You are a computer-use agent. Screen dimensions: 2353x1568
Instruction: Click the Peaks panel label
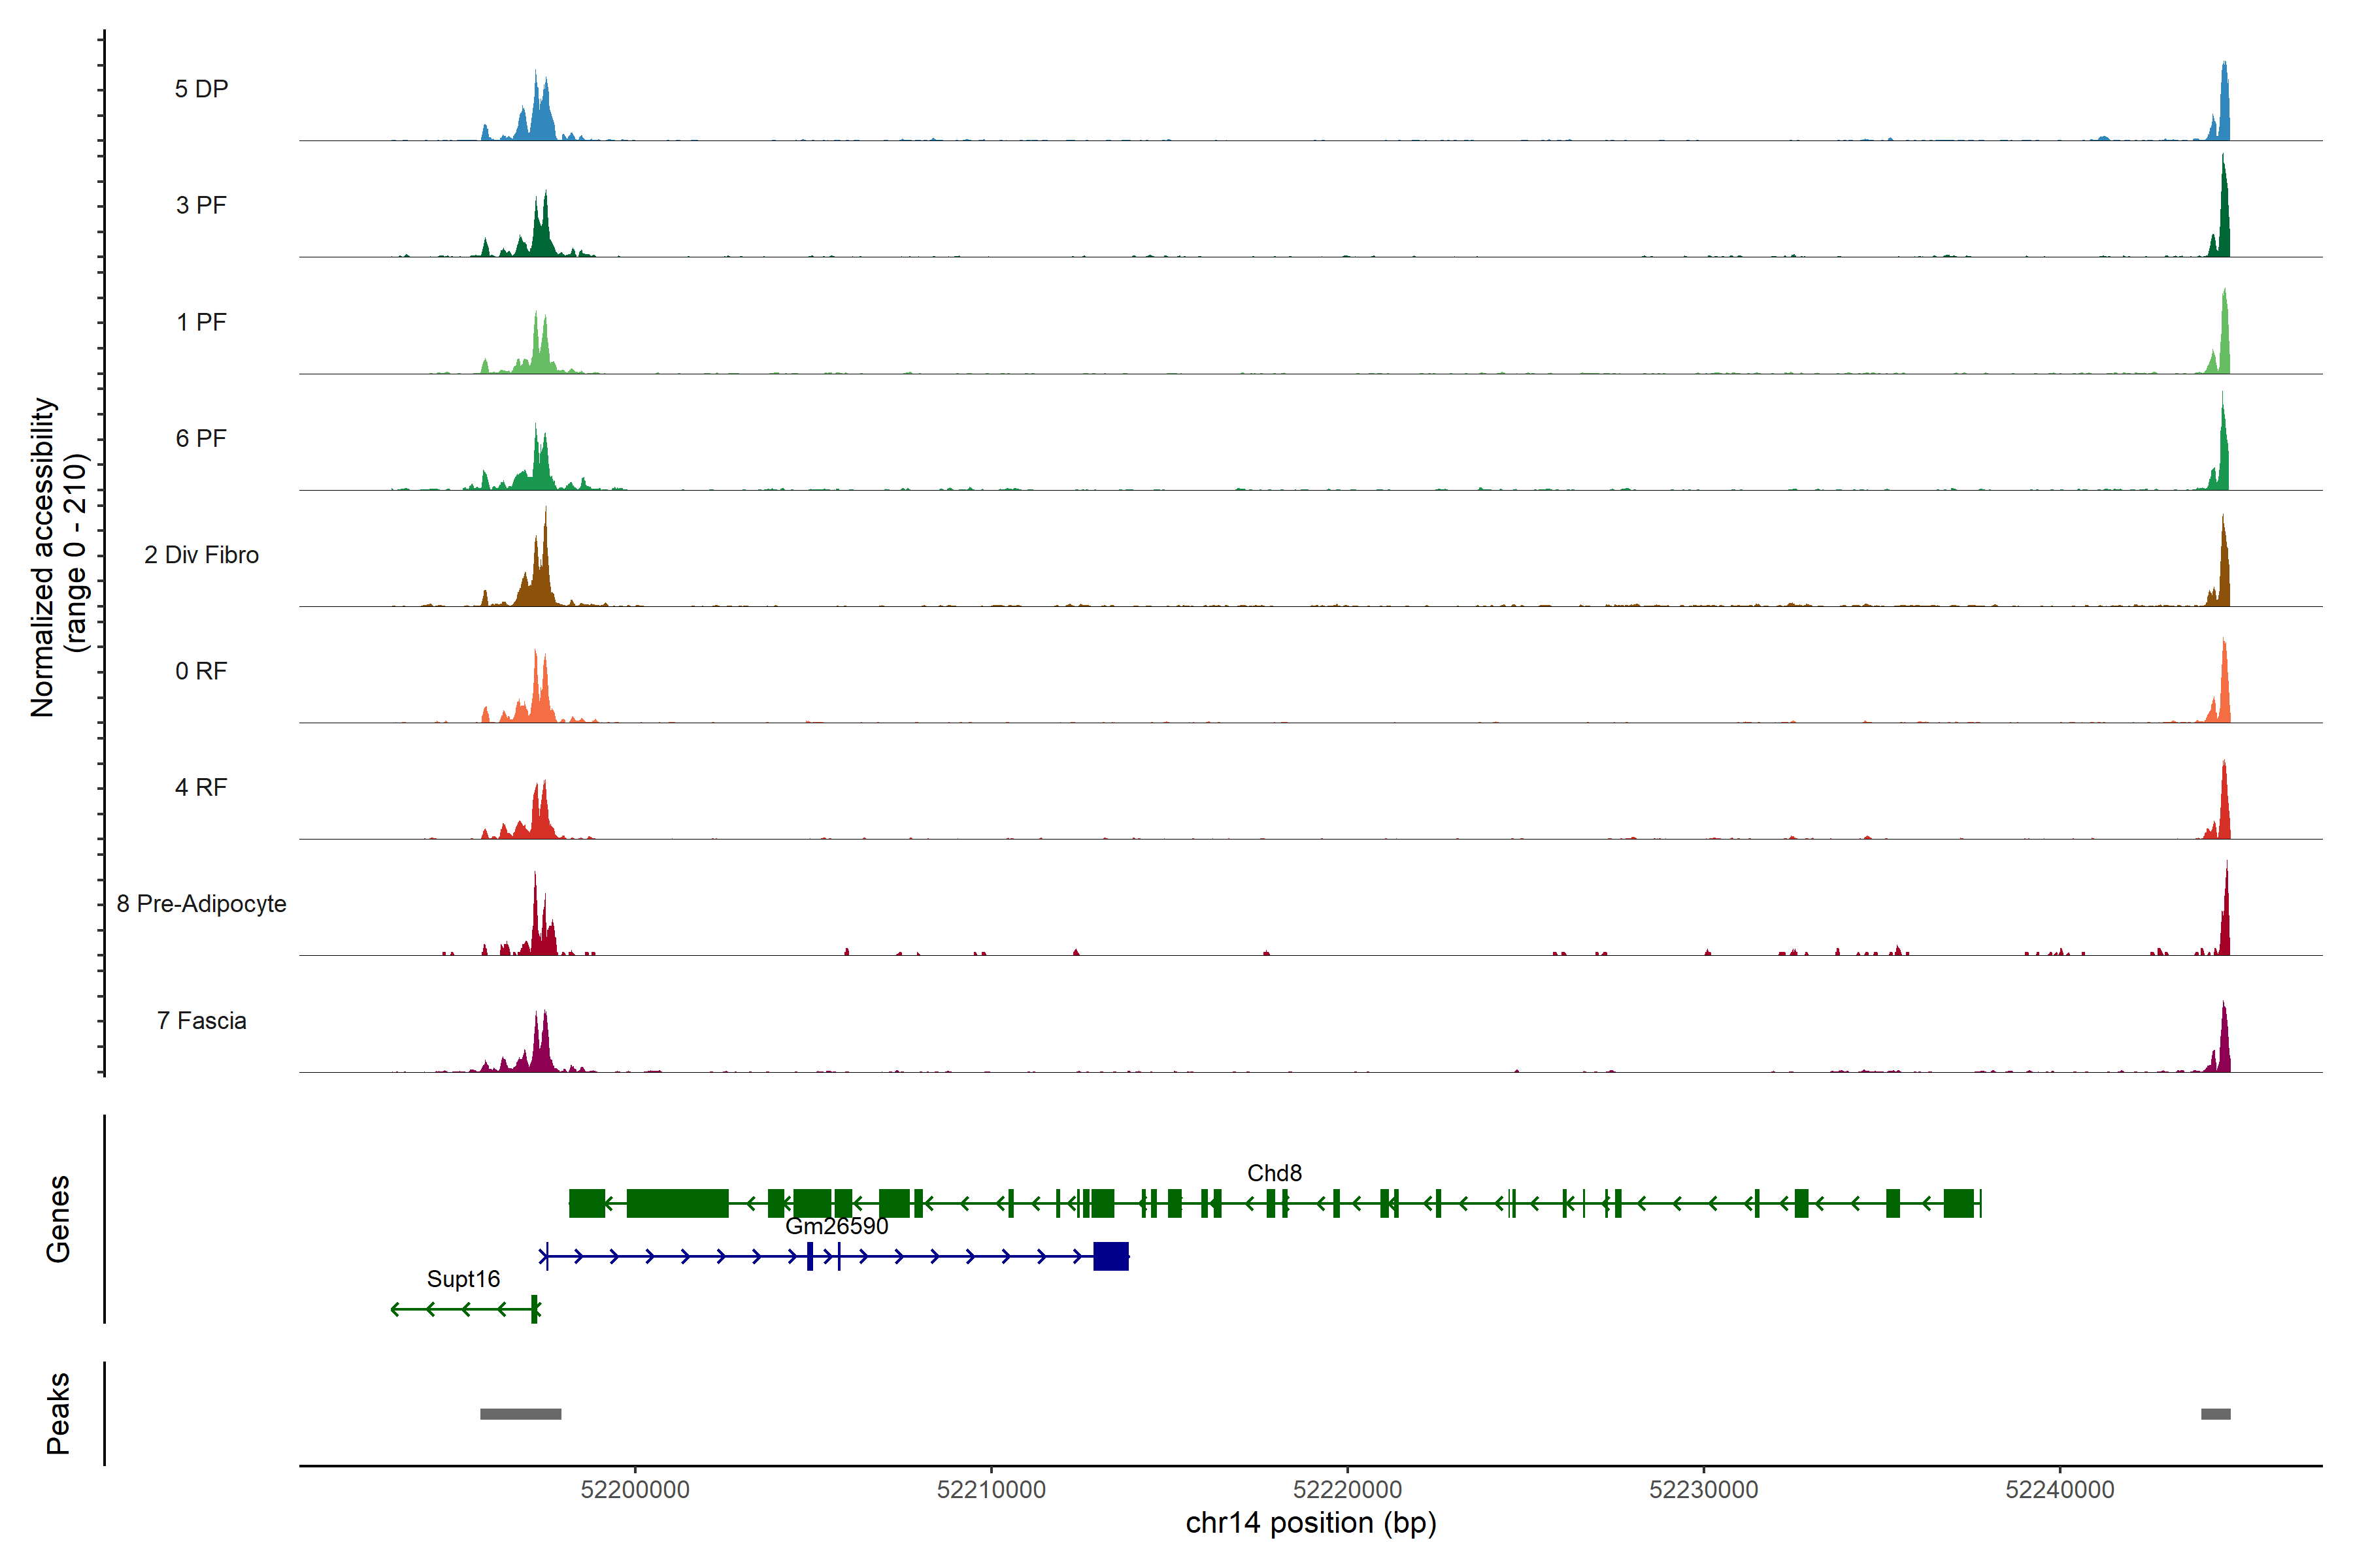58,1413
